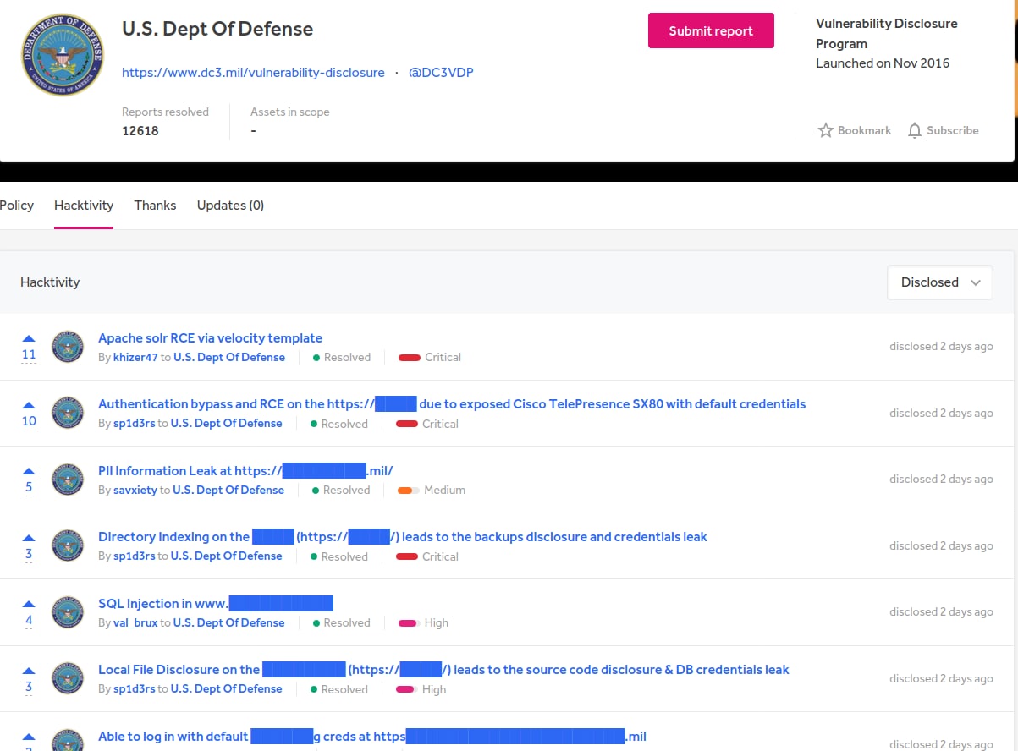The height and width of the screenshot is (751, 1018).
Task: Click vote count 10 on Cisco TelePresence report
Action: click(x=29, y=421)
